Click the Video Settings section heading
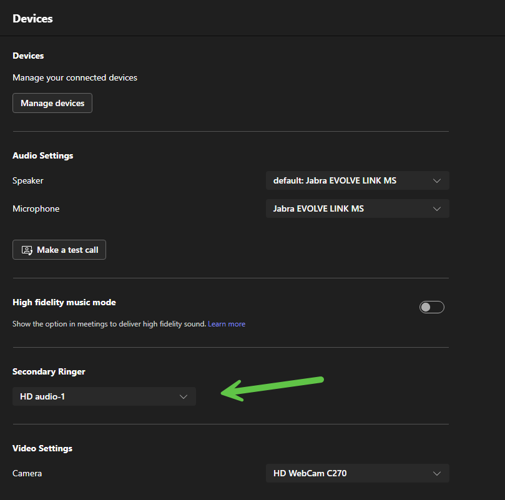Viewport: 505px width, 500px height. (42, 448)
